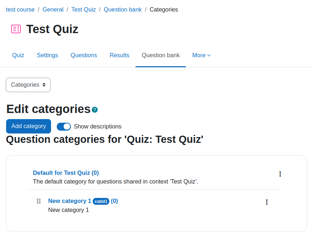Screen dimensions: 312x240
Task: Click Question bank breadcrumb link
Action: tap(123, 10)
